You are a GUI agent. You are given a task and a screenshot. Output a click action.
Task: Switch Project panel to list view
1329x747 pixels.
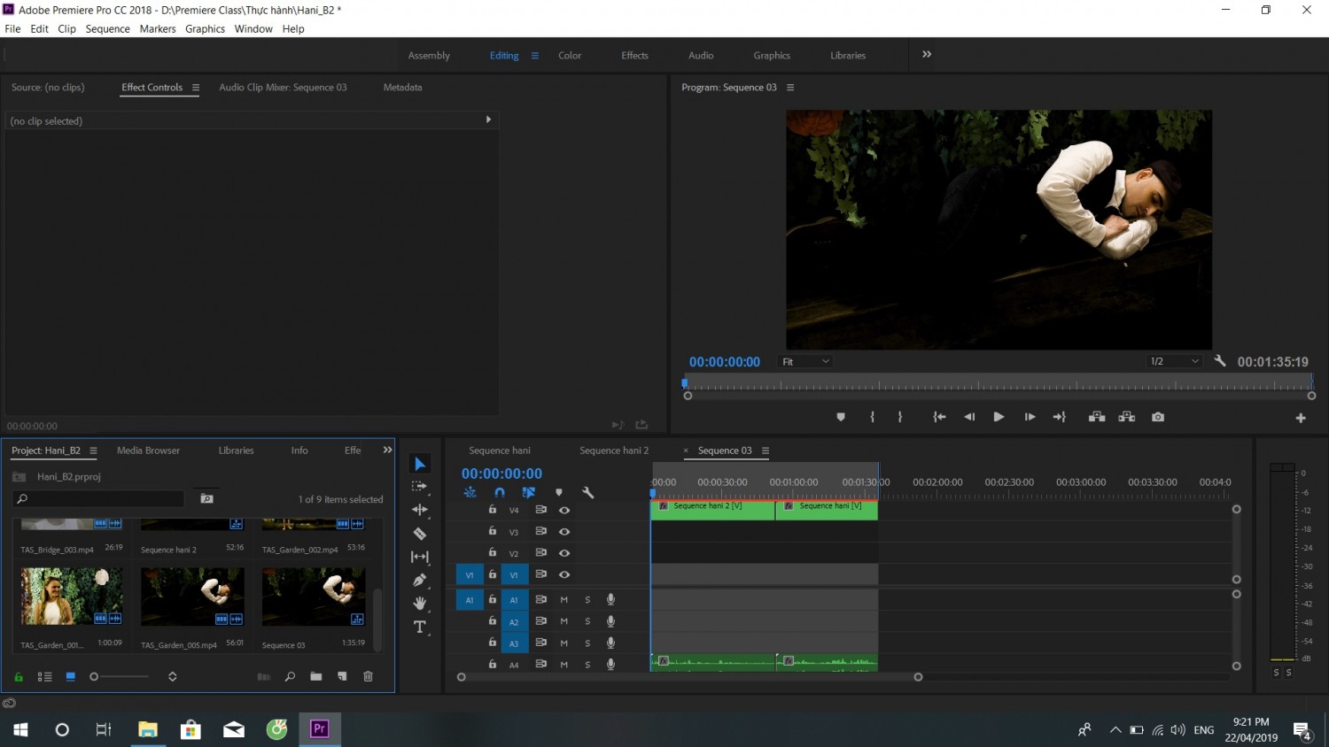tap(44, 676)
